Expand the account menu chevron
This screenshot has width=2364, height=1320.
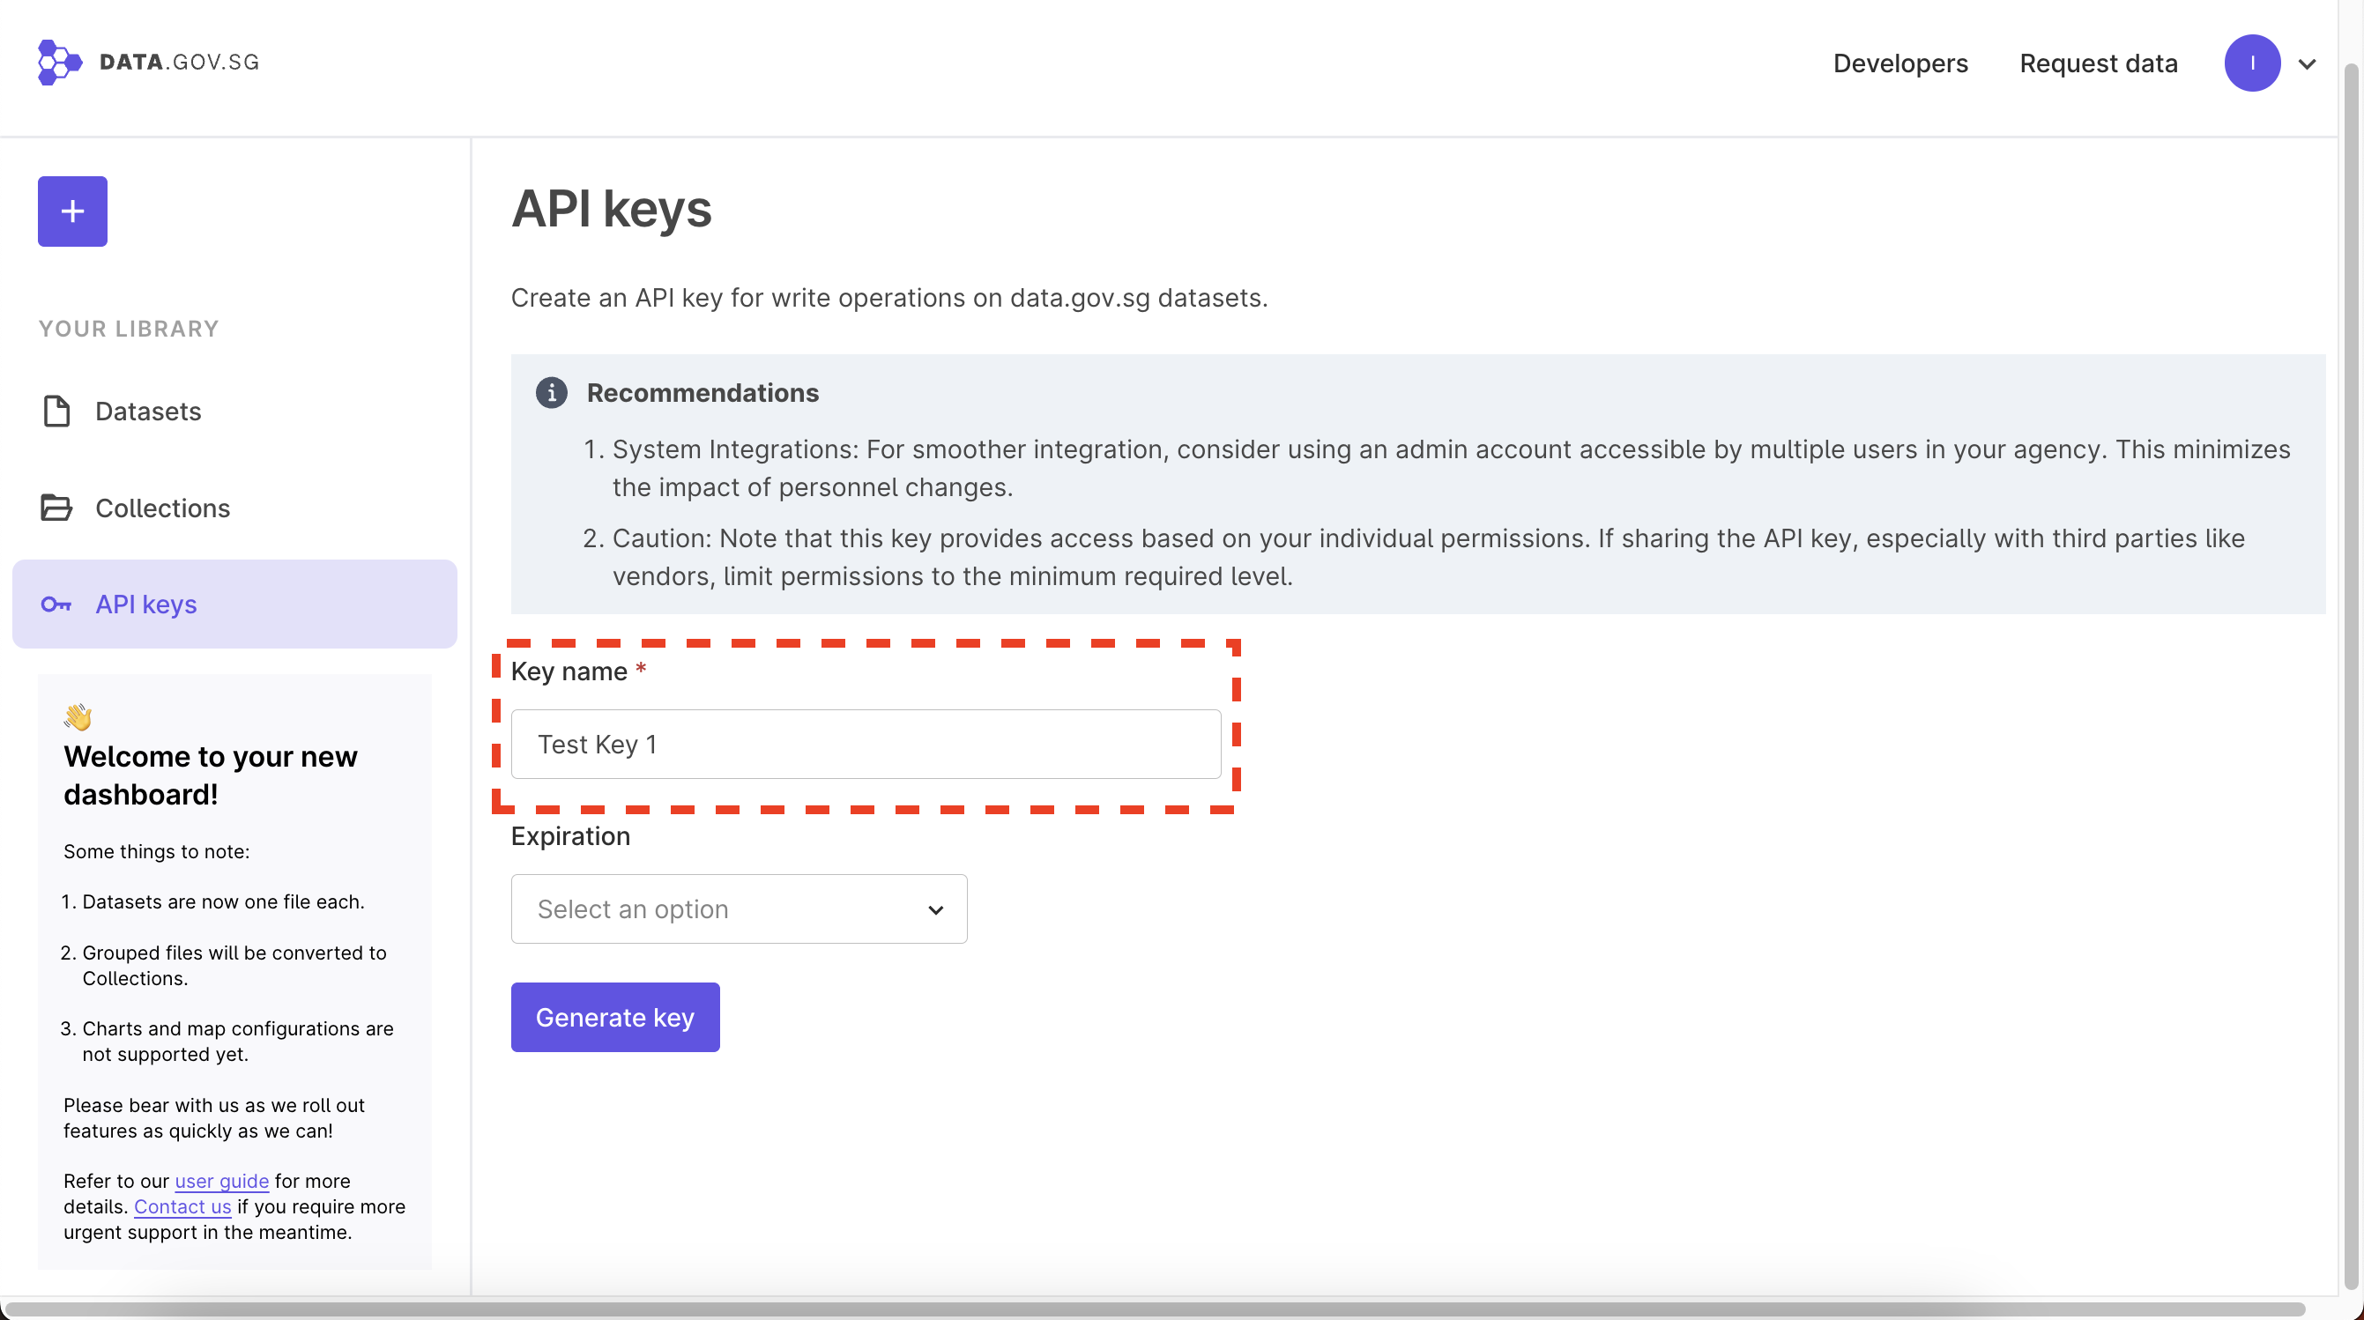point(2307,64)
